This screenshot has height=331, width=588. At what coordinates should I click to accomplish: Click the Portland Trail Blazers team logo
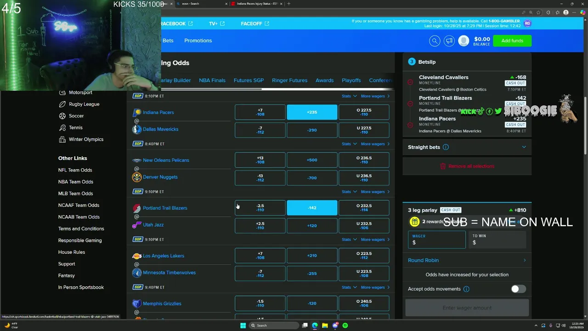pyautogui.click(x=136, y=208)
